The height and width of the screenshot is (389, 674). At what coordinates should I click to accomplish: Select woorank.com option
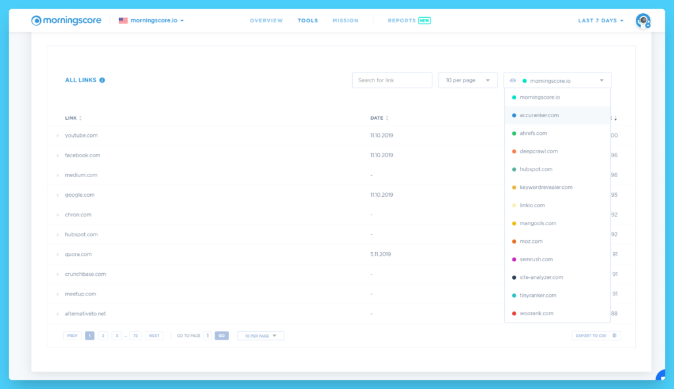(557, 313)
